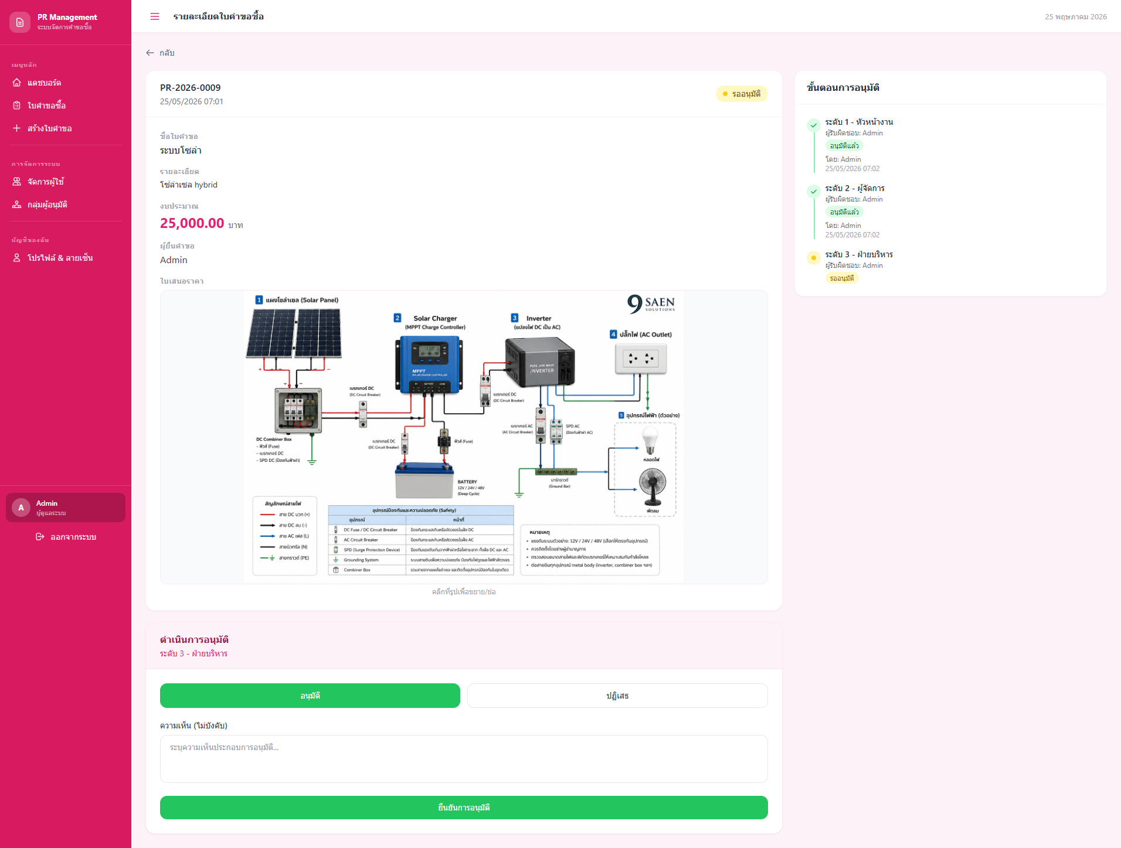Click ยืนยันการอนุมัติ confirm button
The height and width of the screenshot is (848, 1121).
(464, 808)
